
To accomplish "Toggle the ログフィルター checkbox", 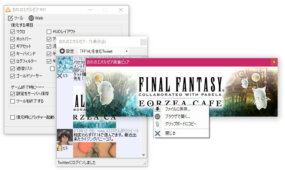I will click(12, 61).
